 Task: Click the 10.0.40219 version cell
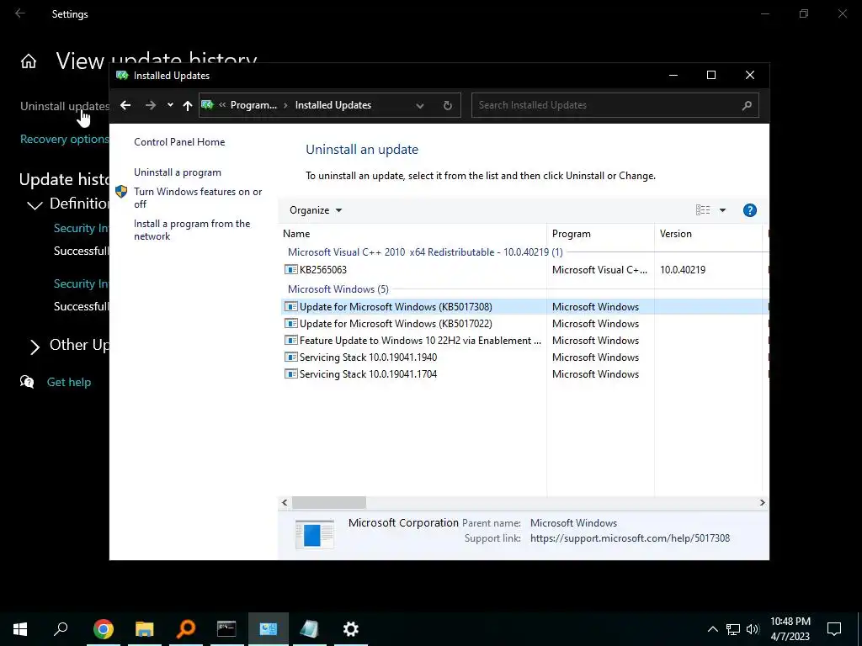click(682, 270)
